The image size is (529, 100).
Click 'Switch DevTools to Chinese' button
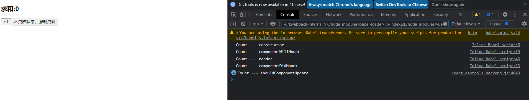pos(401,4)
